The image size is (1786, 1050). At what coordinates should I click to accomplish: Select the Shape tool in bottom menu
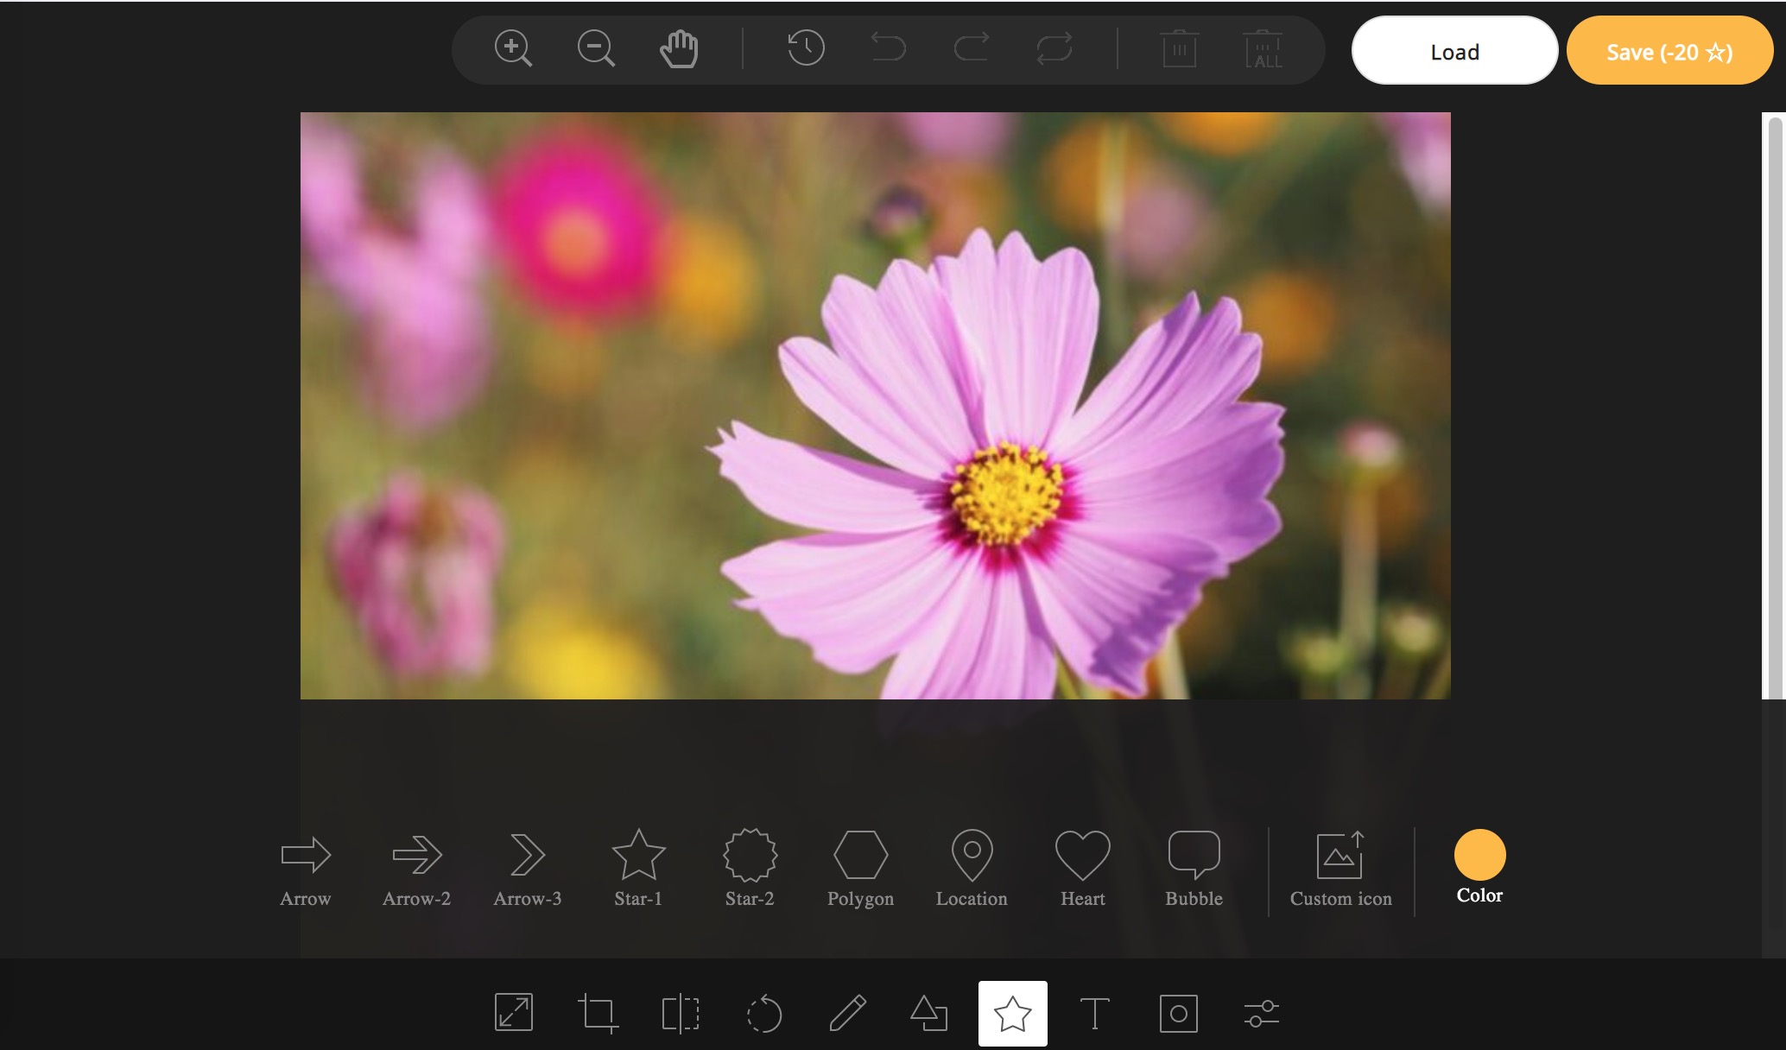click(929, 1013)
